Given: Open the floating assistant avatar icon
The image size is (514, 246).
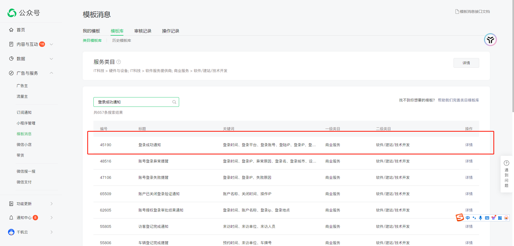Looking at the screenshot, I should tap(490, 40).
